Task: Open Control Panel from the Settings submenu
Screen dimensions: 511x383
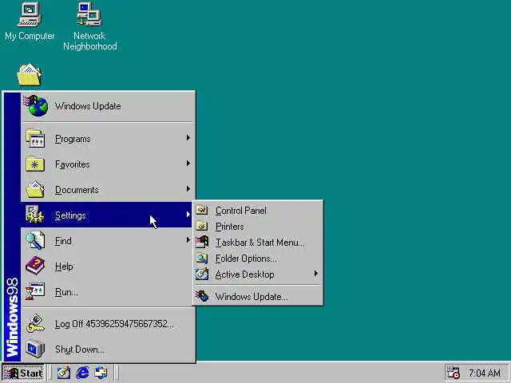Action: coord(258,211)
